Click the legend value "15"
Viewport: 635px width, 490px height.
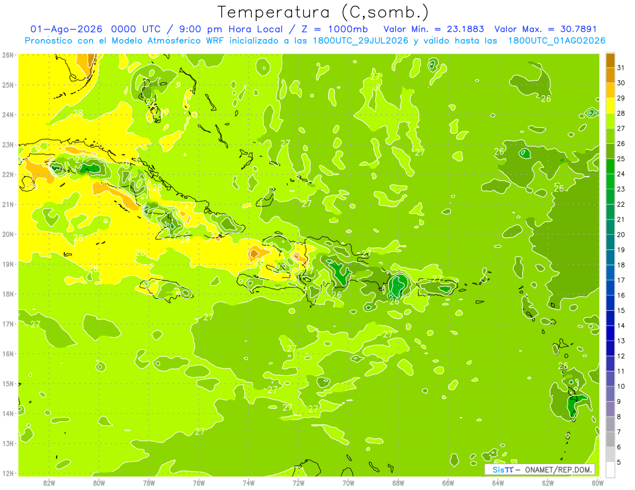621,311
